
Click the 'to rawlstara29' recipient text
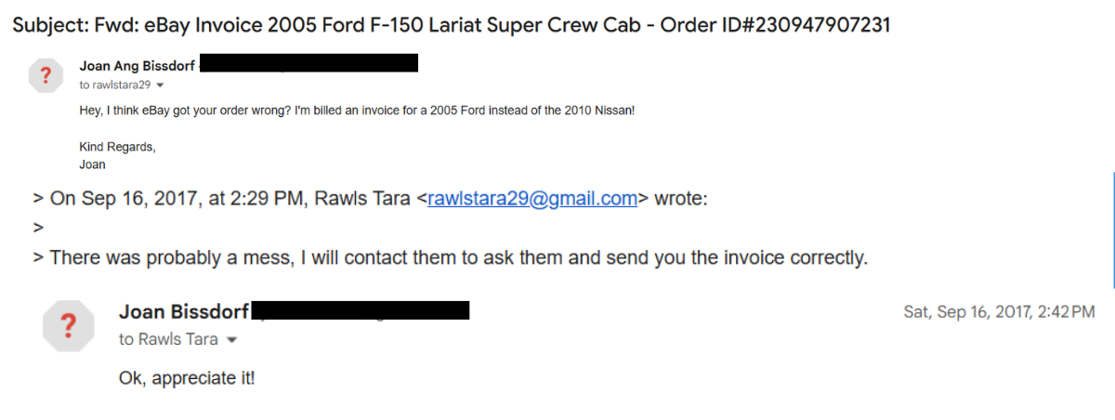(115, 85)
